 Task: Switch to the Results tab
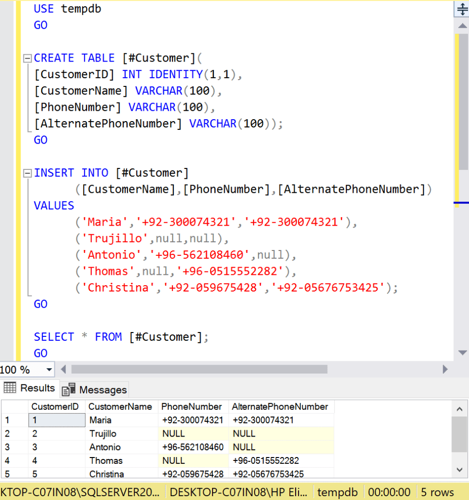point(30,388)
